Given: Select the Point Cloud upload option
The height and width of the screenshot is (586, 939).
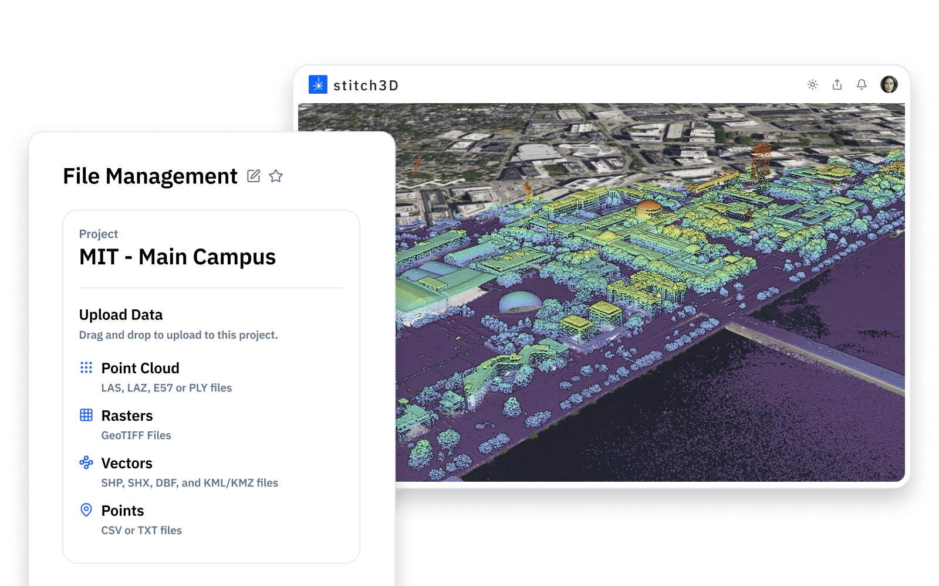Looking at the screenshot, I should 156,377.
